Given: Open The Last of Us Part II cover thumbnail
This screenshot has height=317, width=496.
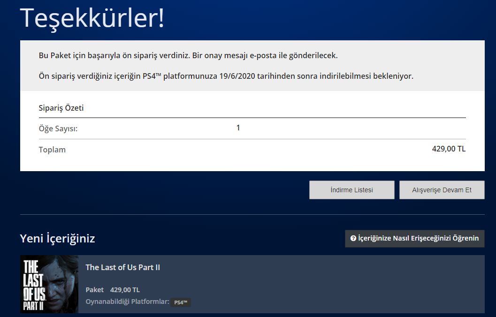Looking at the screenshot, I should 49,284.
